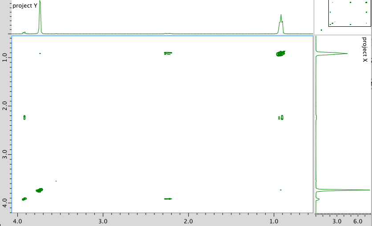Click the 'project X' projection label

(x=364, y=49)
